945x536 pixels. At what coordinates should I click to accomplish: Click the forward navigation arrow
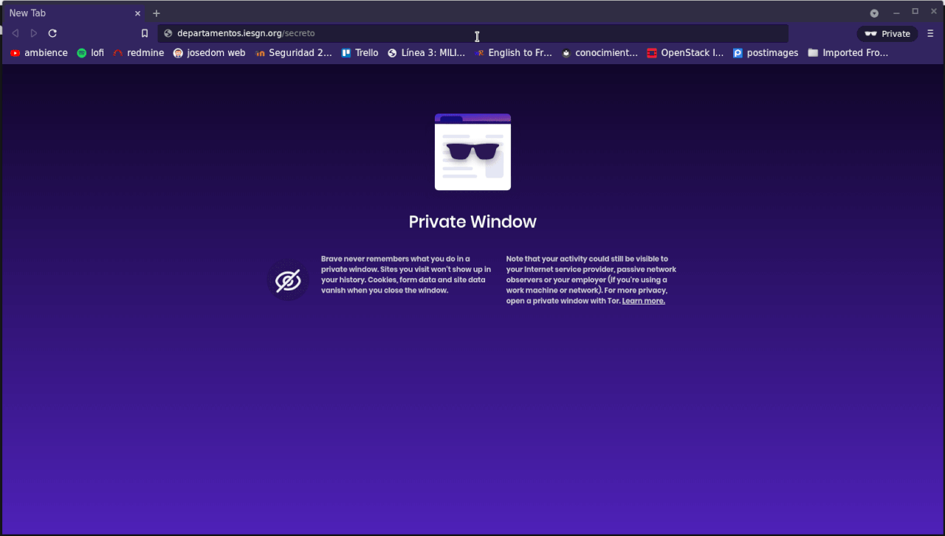click(34, 33)
